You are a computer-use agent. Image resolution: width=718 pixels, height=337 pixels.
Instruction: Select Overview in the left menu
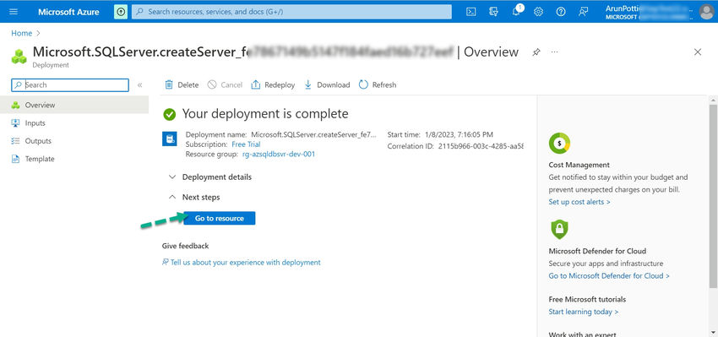pyautogui.click(x=74, y=105)
